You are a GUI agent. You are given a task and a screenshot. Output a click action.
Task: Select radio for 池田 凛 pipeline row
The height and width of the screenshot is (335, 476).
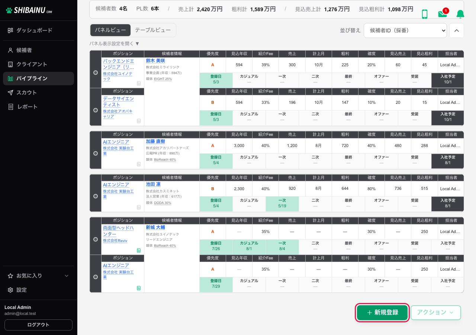(x=96, y=196)
